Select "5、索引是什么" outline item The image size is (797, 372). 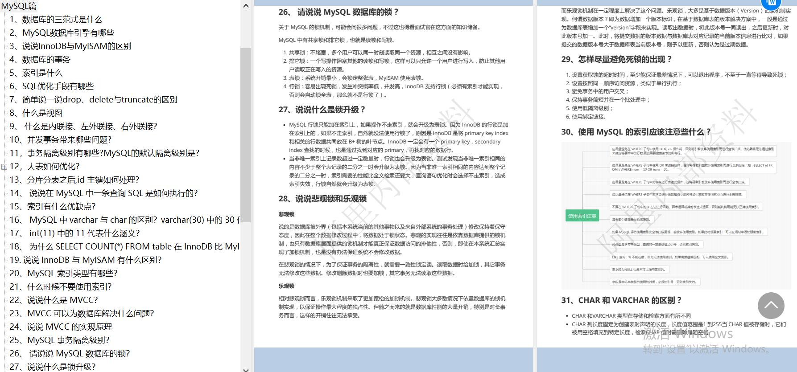tap(36, 73)
